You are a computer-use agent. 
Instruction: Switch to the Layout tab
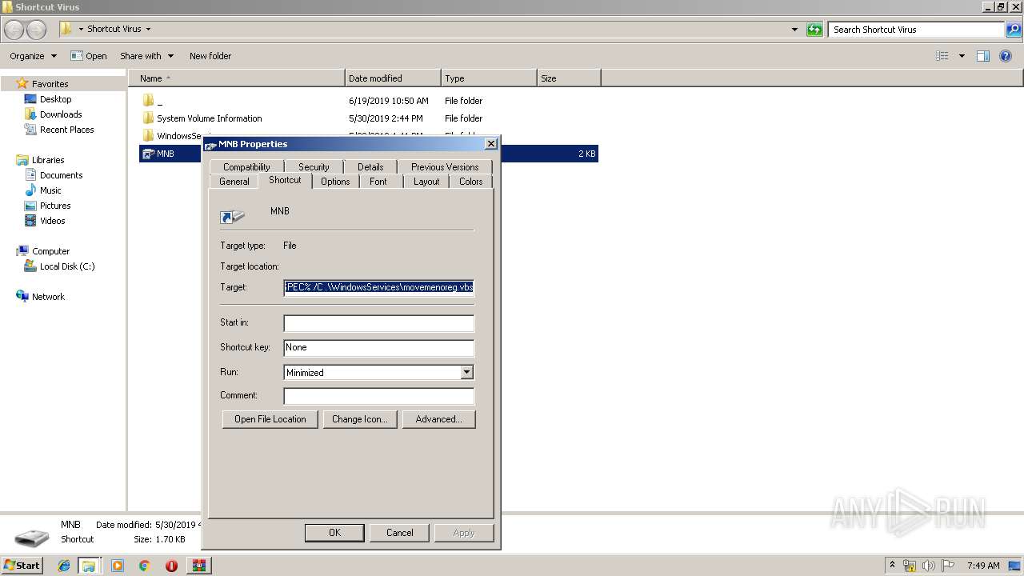426,182
